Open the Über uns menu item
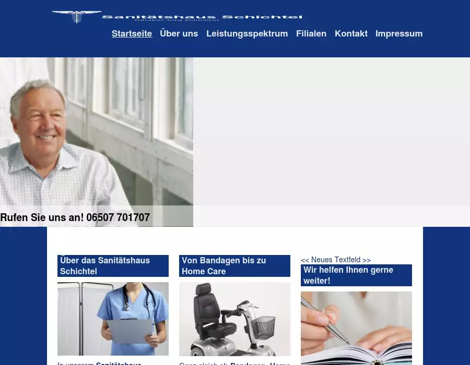The image size is (470, 365). pyautogui.click(x=179, y=34)
